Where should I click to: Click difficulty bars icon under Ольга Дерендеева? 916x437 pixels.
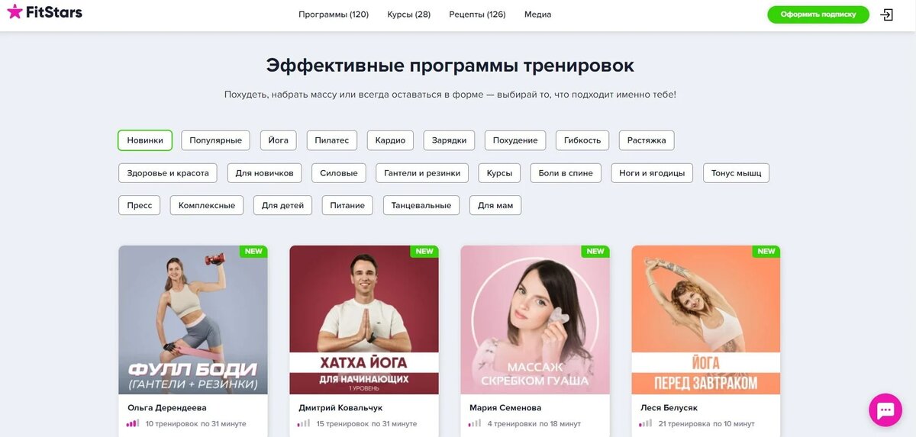133,423
